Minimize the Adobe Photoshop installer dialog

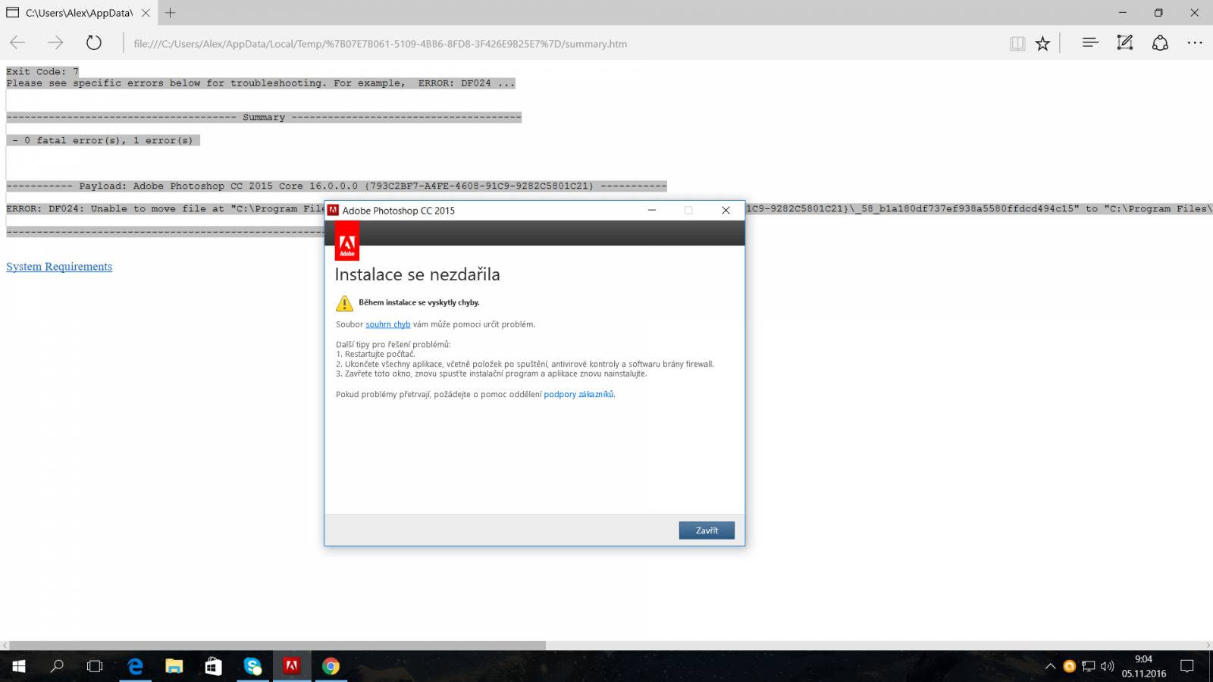point(651,211)
